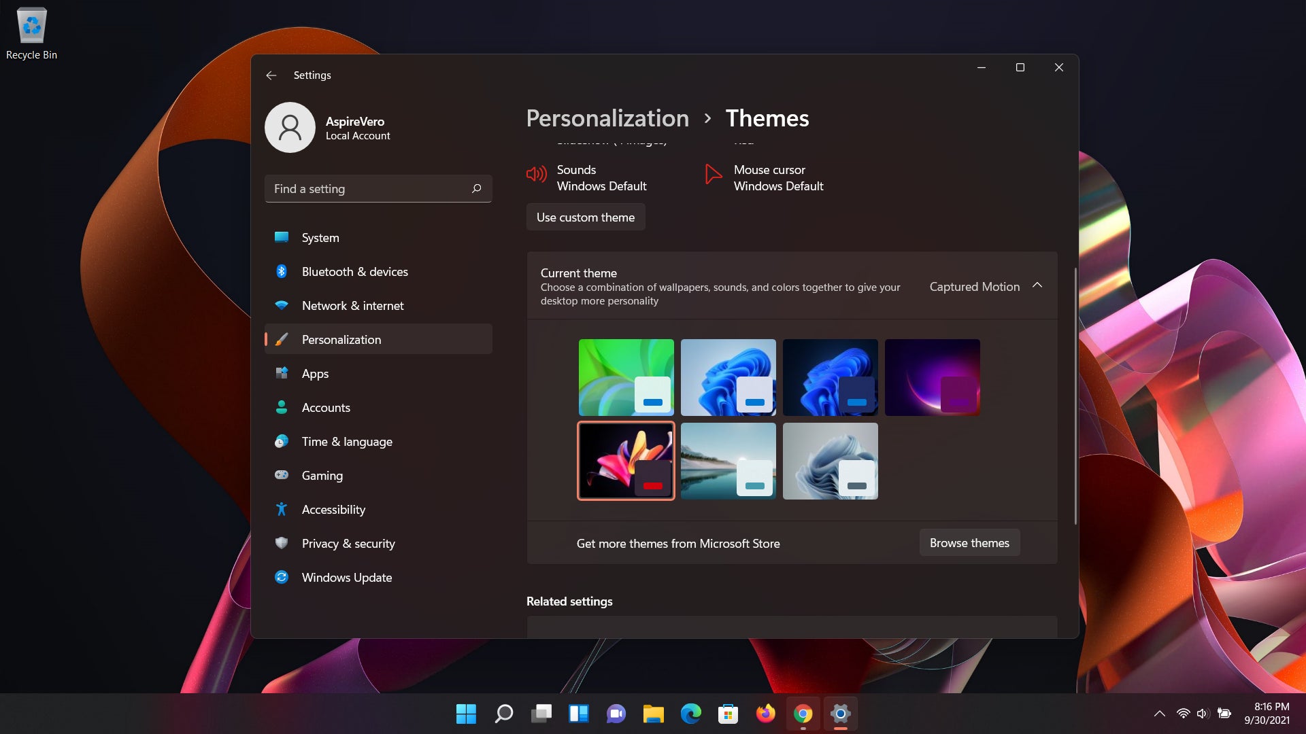Select the Windows dark blue bloom theme
This screenshot has height=734, width=1306.
pos(831,377)
